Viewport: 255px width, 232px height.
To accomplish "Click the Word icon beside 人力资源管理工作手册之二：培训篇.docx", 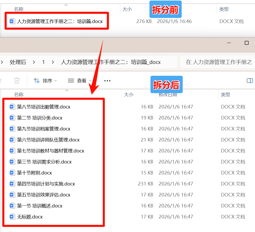I will [x=12, y=21].
